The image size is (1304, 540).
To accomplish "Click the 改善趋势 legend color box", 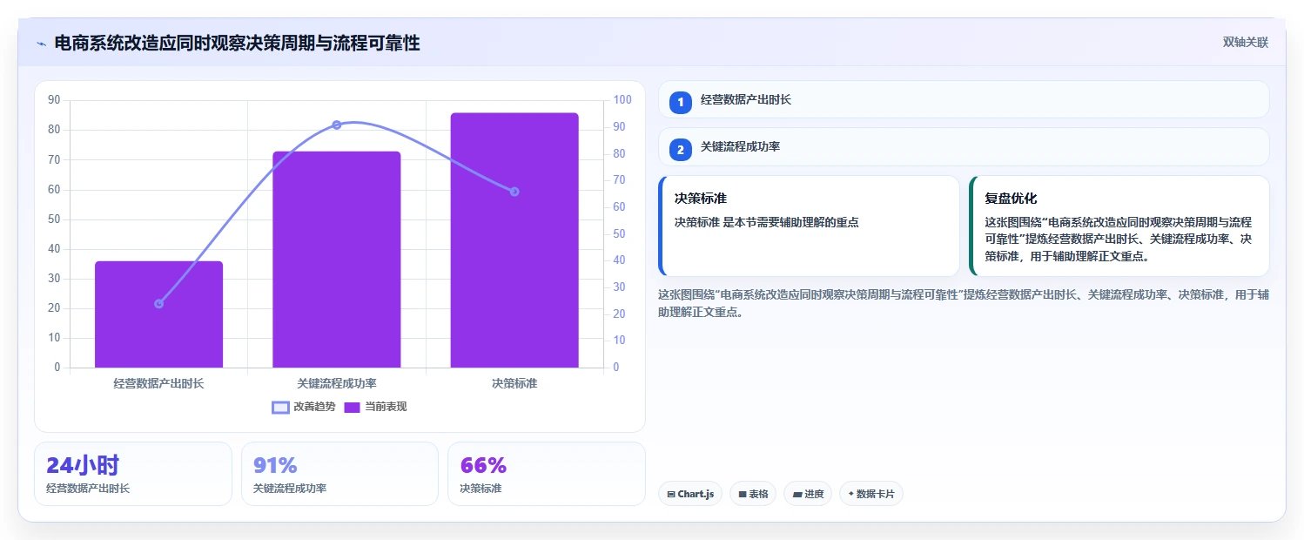I will point(280,407).
